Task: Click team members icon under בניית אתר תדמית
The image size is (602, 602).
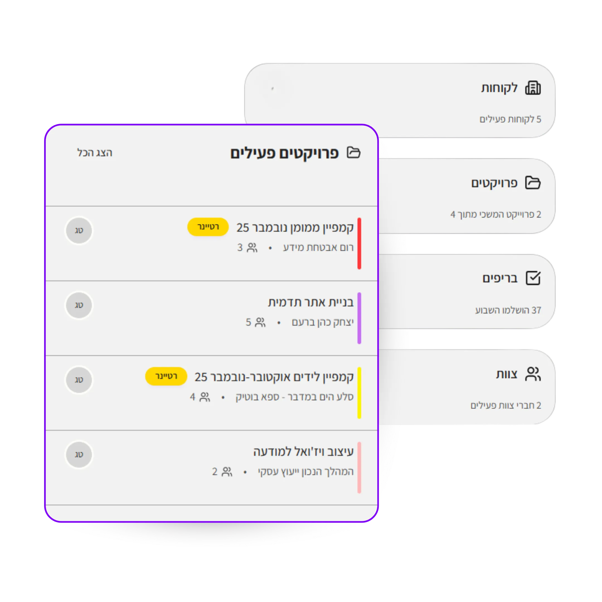Action: (260, 322)
